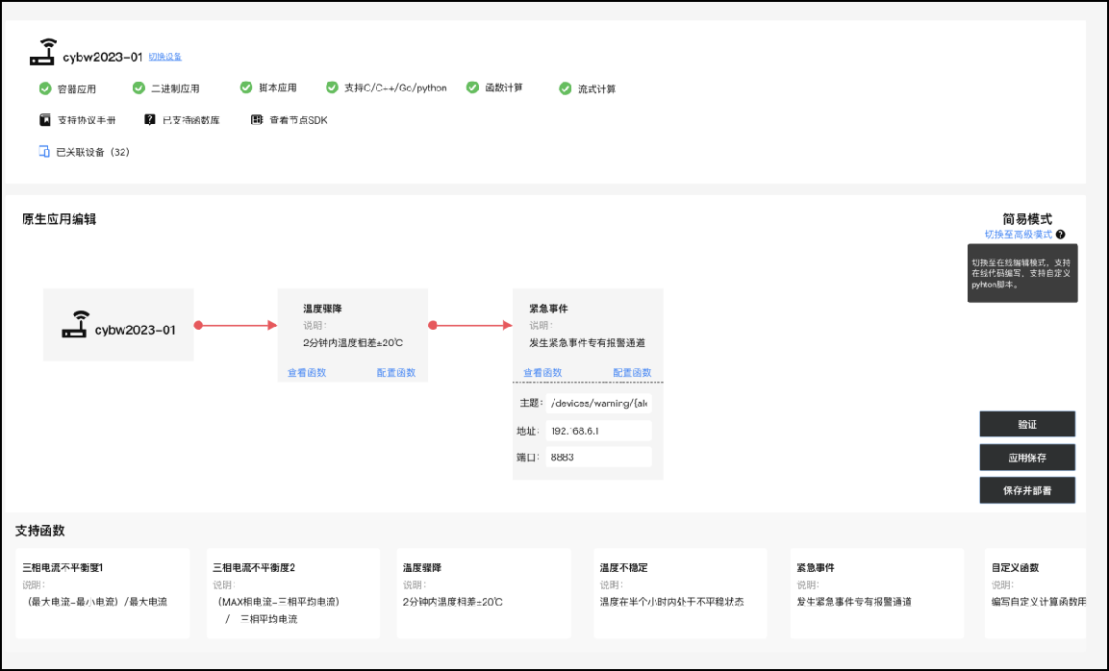
Task: Click router icon inside the canvas device node
Action: click(x=75, y=324)
